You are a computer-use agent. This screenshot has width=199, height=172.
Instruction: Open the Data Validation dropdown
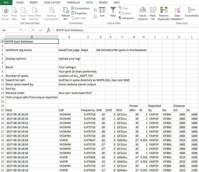tap(177, 19)
